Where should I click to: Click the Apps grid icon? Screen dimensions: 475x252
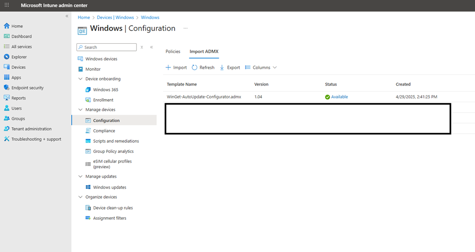(7, 77)
